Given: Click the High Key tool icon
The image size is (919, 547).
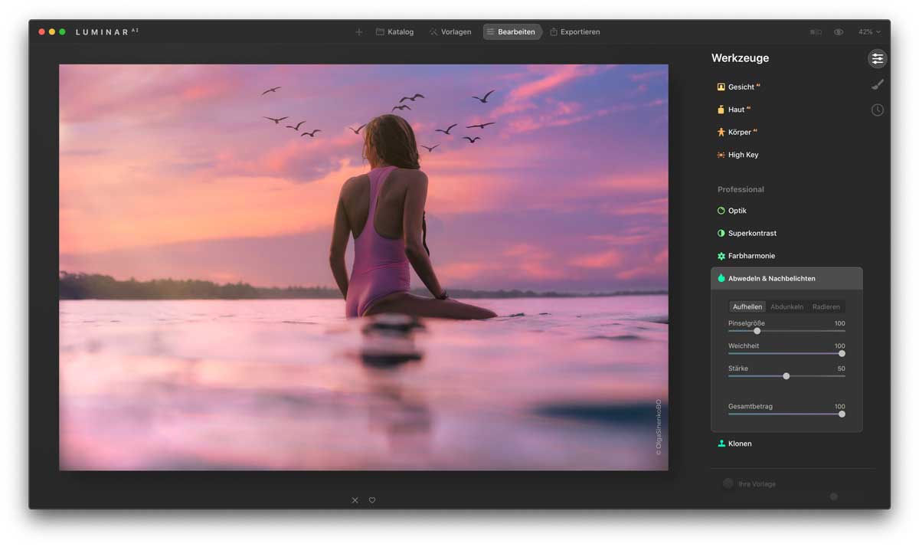Looking at the screenshot, I should point(721,155).
